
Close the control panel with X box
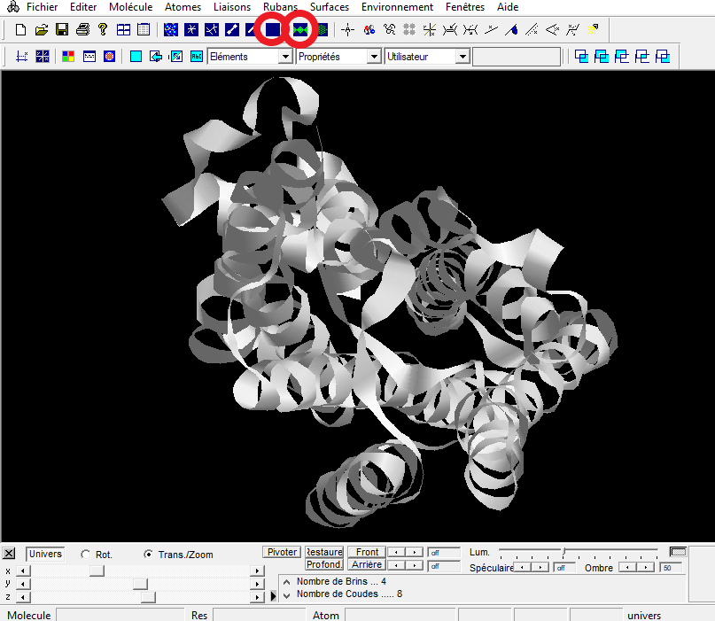pos(10,554)
